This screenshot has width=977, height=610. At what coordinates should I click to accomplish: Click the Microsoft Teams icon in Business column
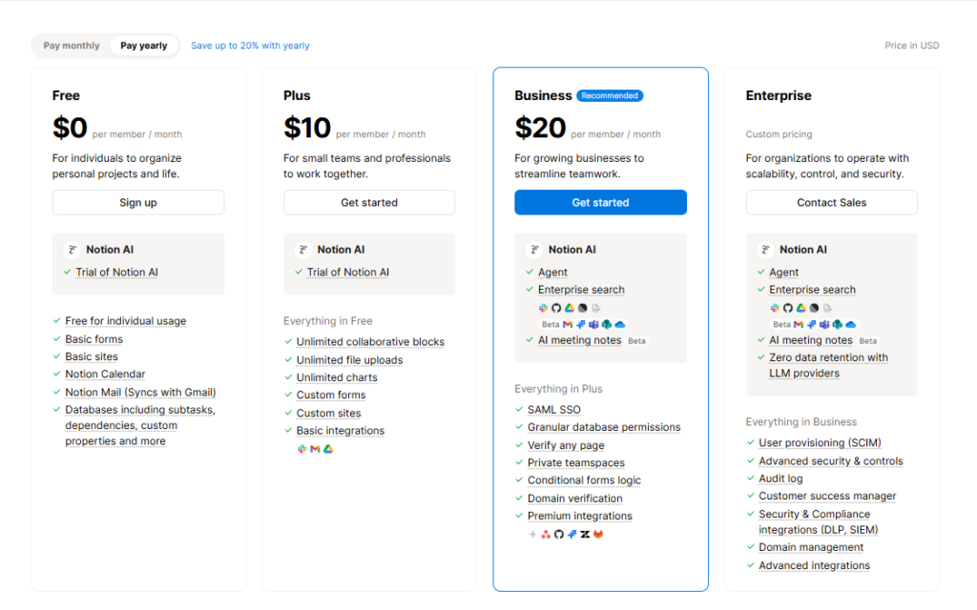(592, 324)
